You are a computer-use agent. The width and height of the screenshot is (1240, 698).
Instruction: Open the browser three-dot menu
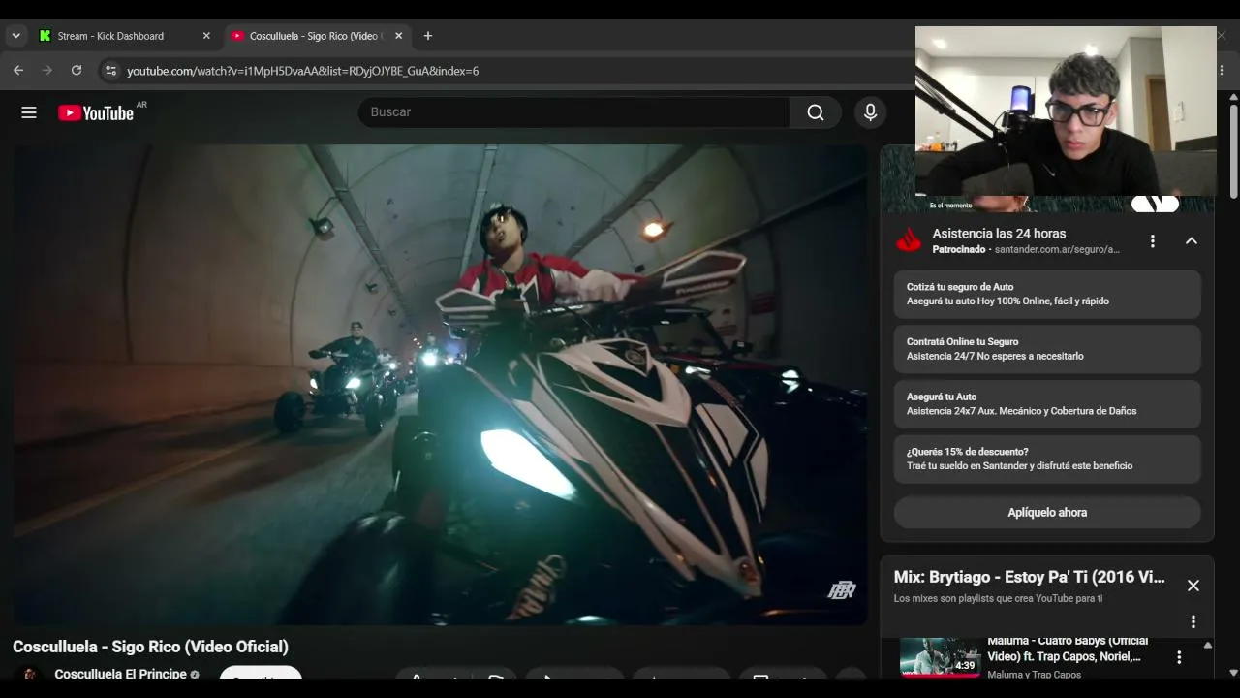(x=1223, y=71)
